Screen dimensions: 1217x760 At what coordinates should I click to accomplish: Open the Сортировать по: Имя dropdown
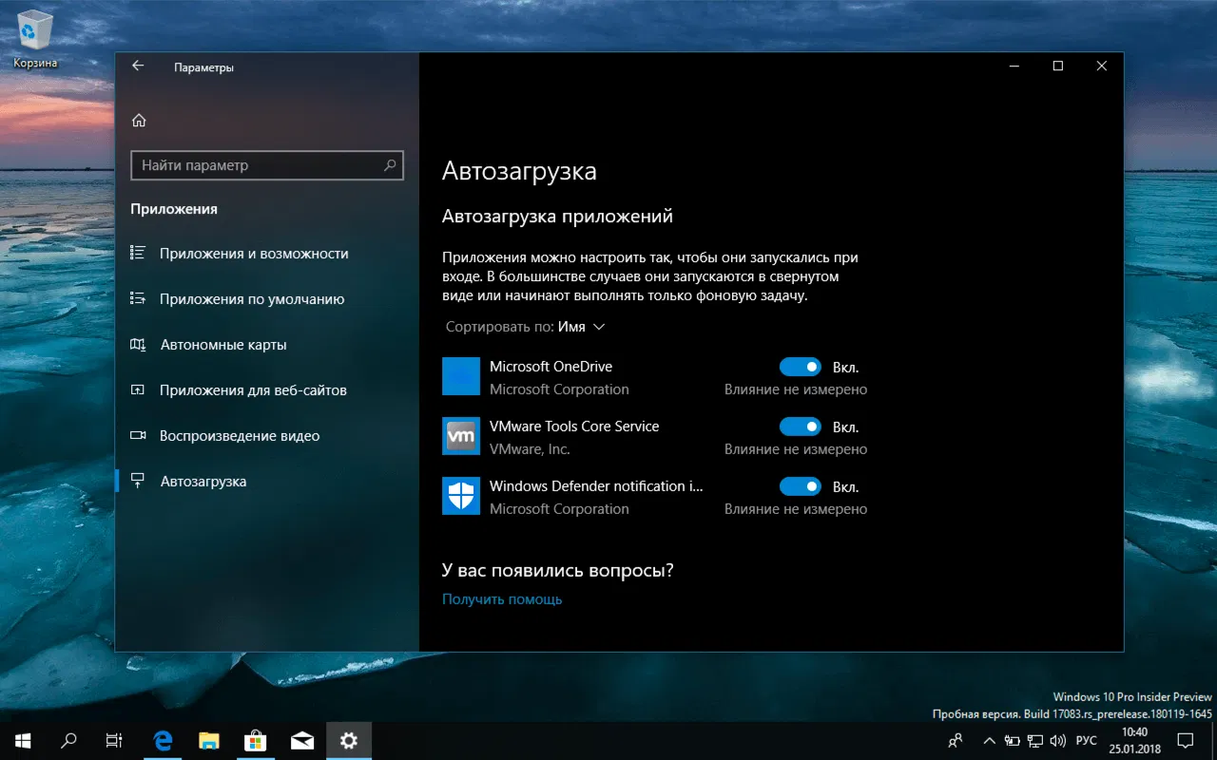[526, 327]
